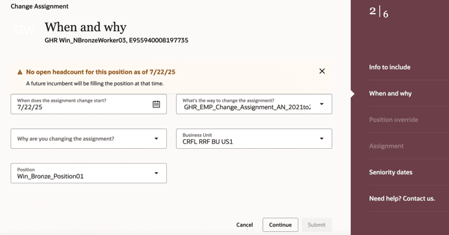This screenshot has width=449, height=235.
Task: Click the Submit button
Action: point(316,225)
